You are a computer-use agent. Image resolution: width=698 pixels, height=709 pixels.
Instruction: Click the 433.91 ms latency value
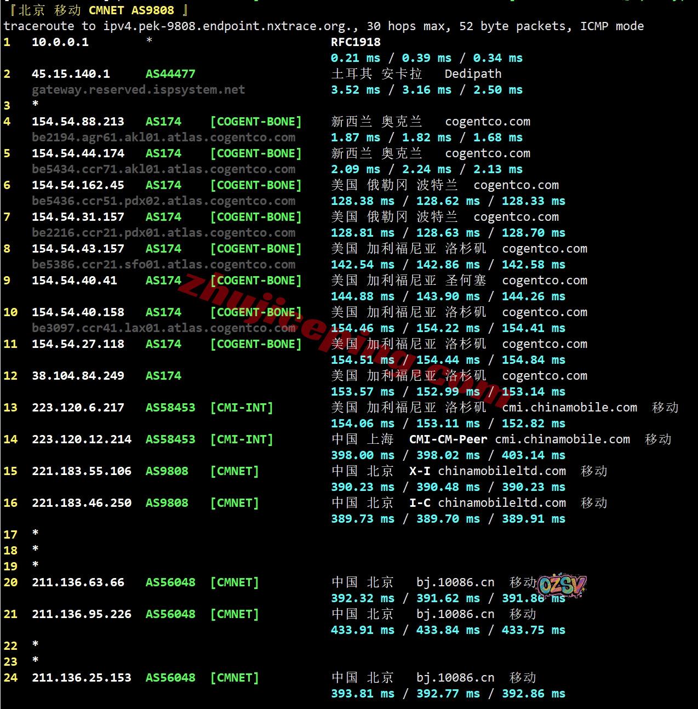tap(362, 630)
